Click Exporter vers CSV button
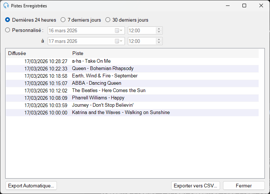Viewport: 270px width, 194px height. (195, 186)
